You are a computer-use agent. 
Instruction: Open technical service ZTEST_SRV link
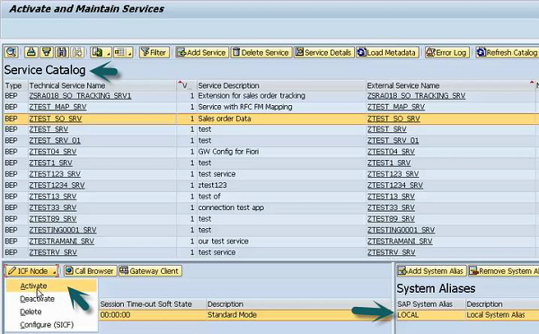point(49,129)
